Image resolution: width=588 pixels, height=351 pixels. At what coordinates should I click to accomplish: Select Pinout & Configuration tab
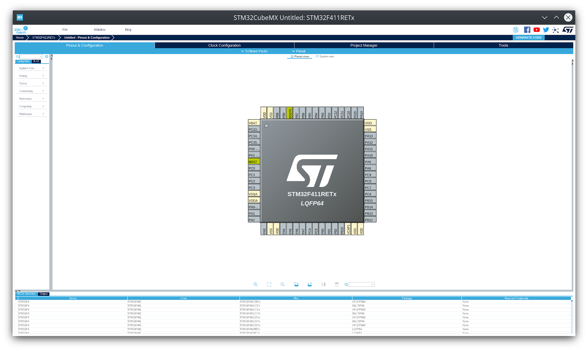pyautogui.click(x=85, y=45)
